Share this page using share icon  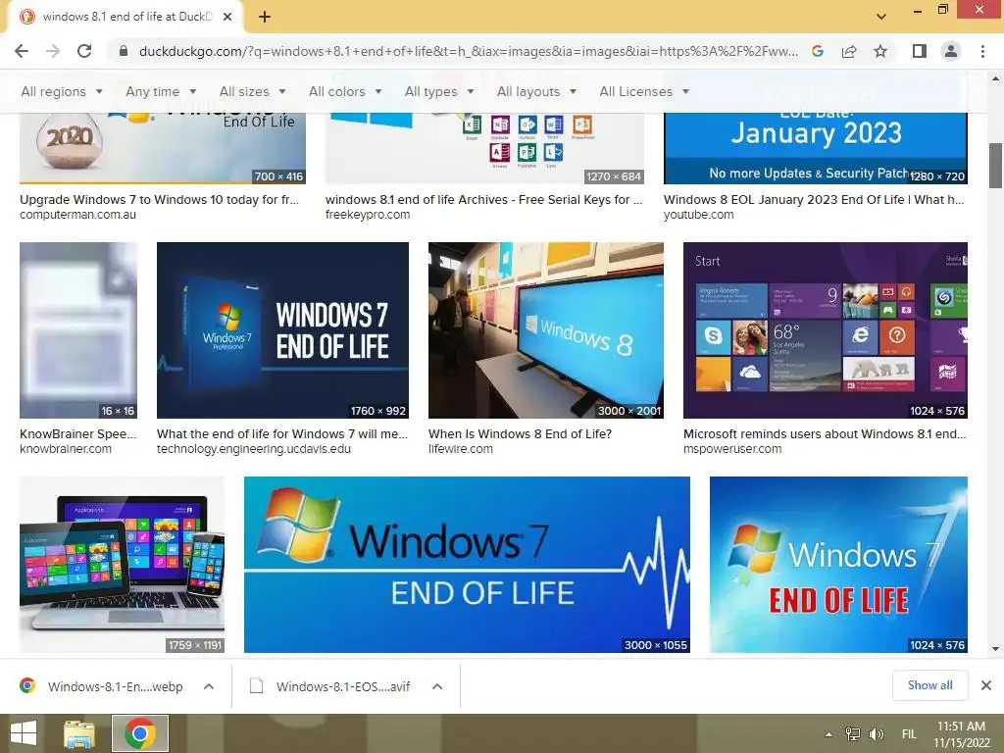coord(849,51)
